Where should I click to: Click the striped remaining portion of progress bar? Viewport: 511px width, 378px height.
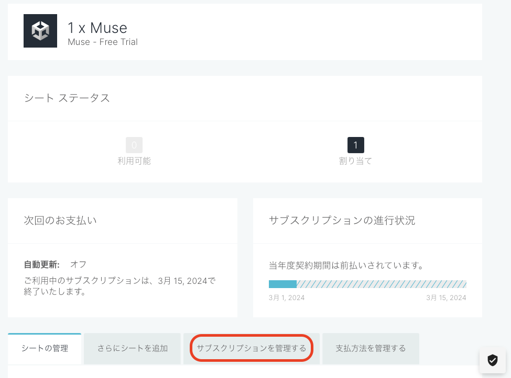tap(381, 284)
